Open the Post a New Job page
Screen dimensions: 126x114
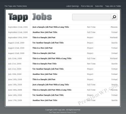[87, 6]
